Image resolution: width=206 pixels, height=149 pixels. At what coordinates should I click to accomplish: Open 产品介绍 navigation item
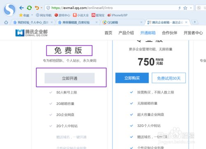(x=126, y=33)
